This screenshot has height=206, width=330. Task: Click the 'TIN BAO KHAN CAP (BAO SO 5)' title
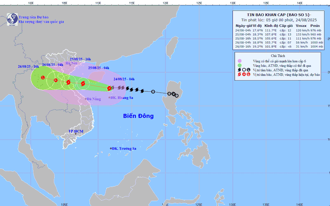(279, 15)
